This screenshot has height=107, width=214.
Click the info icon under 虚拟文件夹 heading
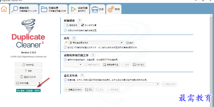coord(65,80)
